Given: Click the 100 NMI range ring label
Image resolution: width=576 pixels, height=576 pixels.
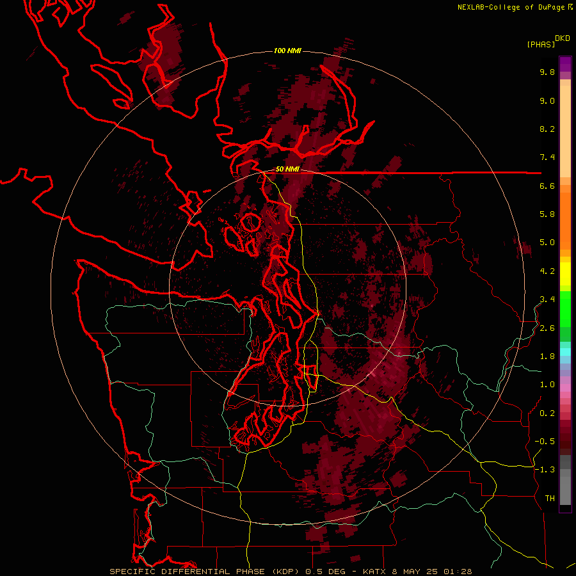Looking at the screenshot, I should click(287, 51).
